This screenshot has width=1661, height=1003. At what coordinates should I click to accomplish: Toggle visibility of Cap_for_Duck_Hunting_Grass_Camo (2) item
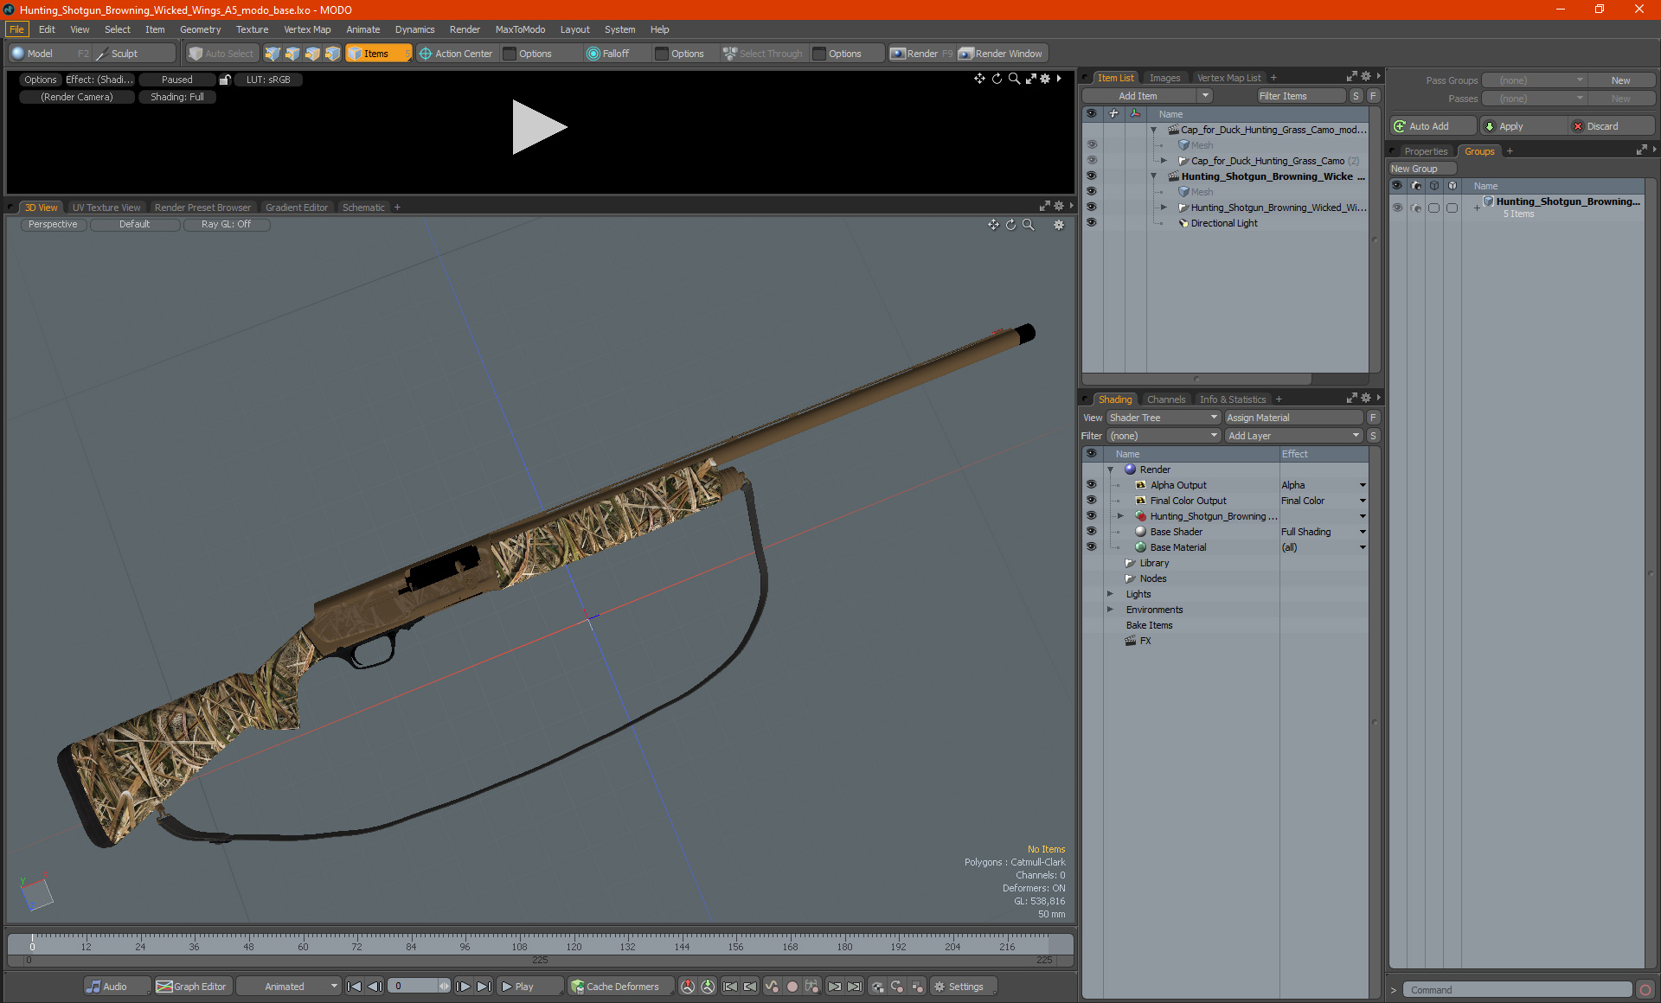pyautogui.click(x=1092, y=161)
